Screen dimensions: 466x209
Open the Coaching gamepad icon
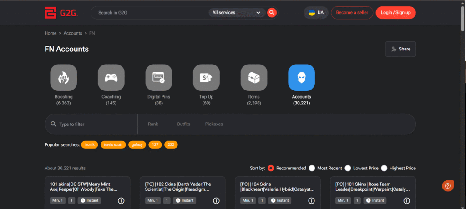(111, 77)
